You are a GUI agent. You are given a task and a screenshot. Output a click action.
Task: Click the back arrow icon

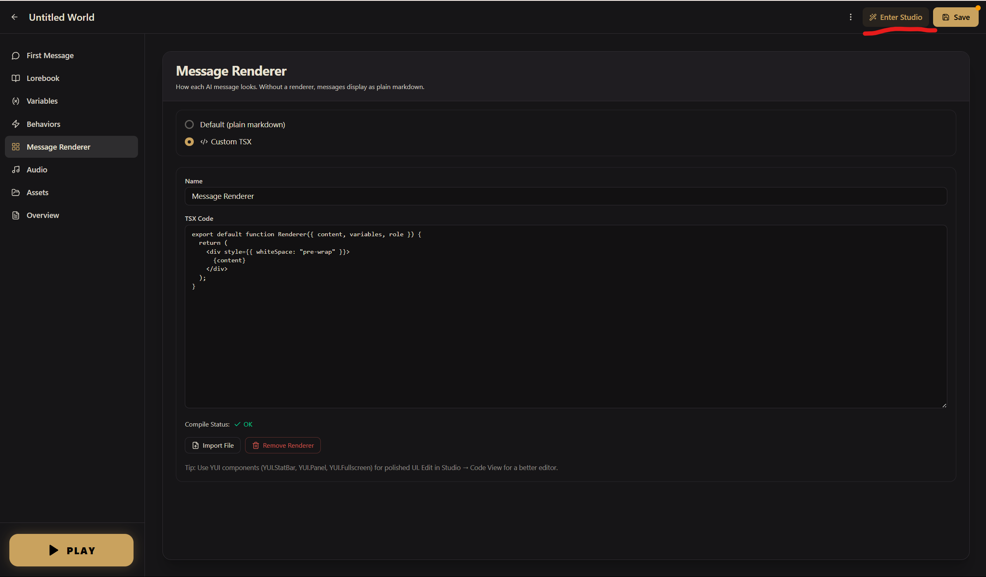point(15,17)
